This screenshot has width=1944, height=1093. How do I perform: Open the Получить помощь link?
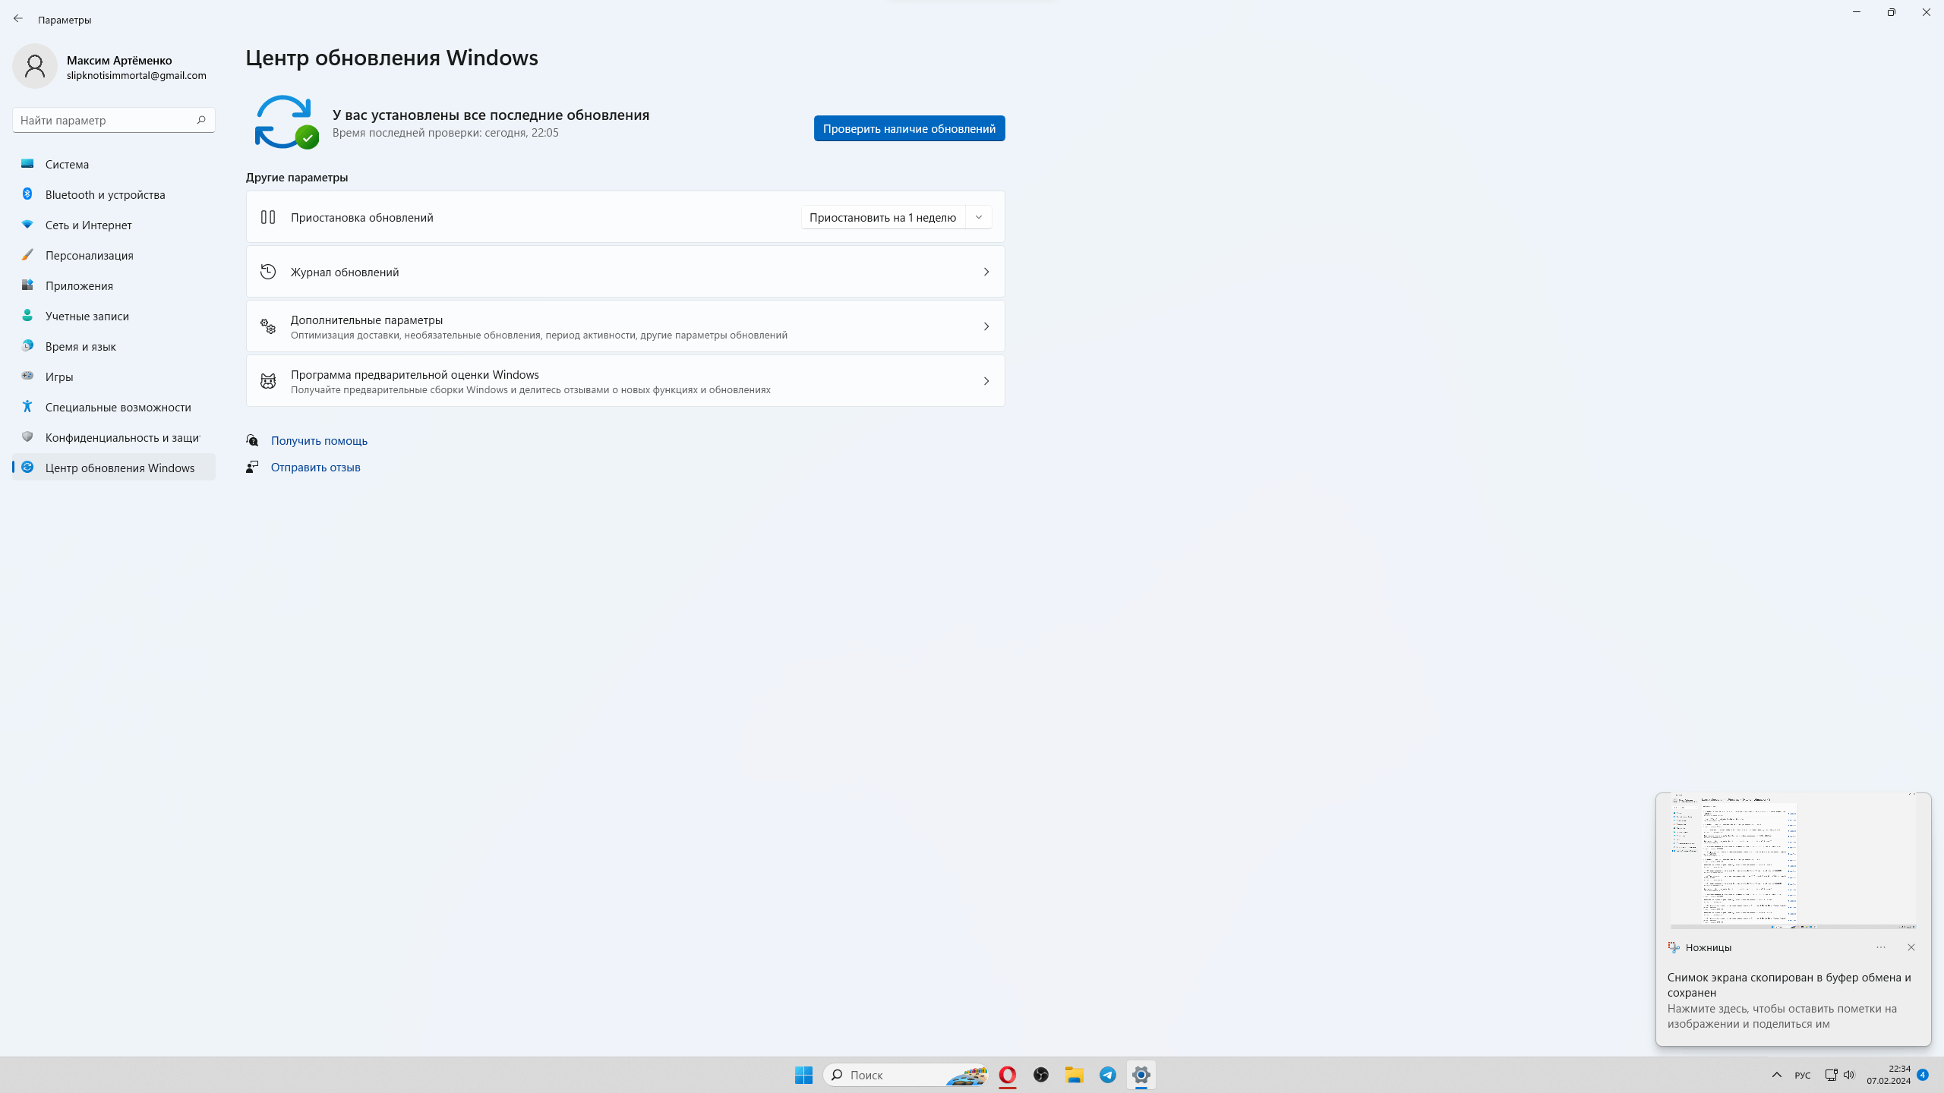click(x=319, y=440)
